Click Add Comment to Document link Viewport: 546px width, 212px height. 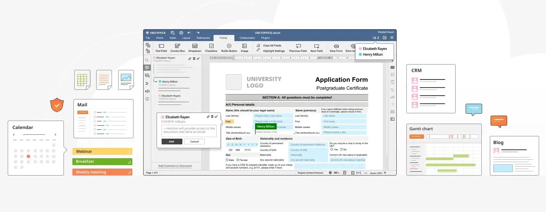(175, 166)
